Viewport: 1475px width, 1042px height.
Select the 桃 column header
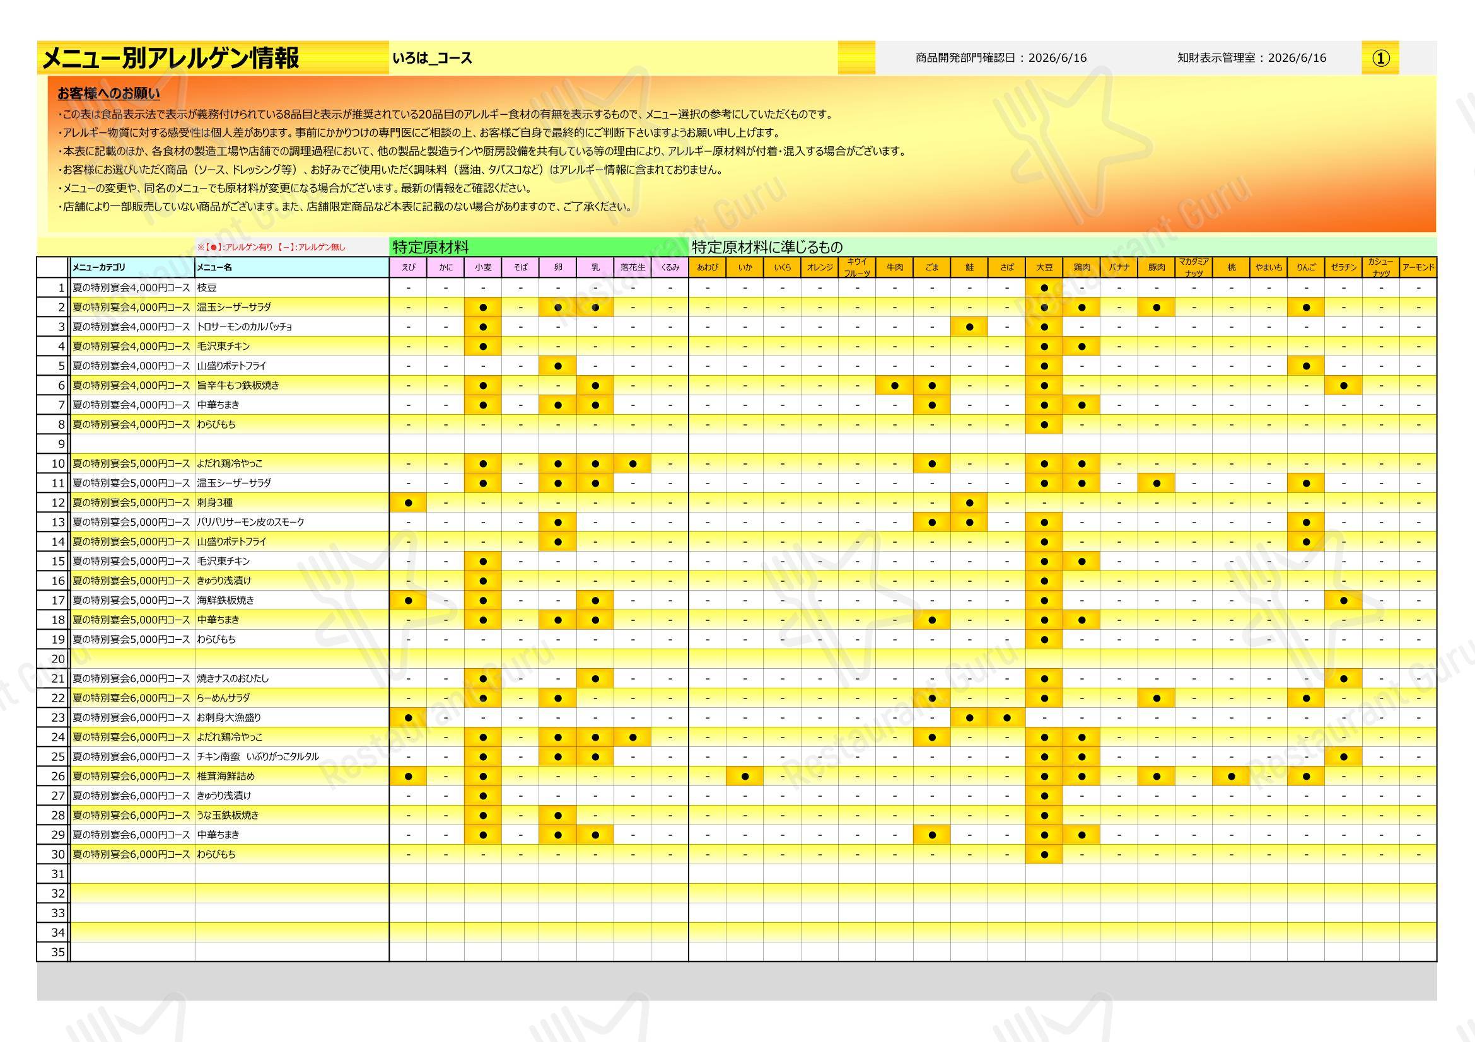pos(1232,267)
